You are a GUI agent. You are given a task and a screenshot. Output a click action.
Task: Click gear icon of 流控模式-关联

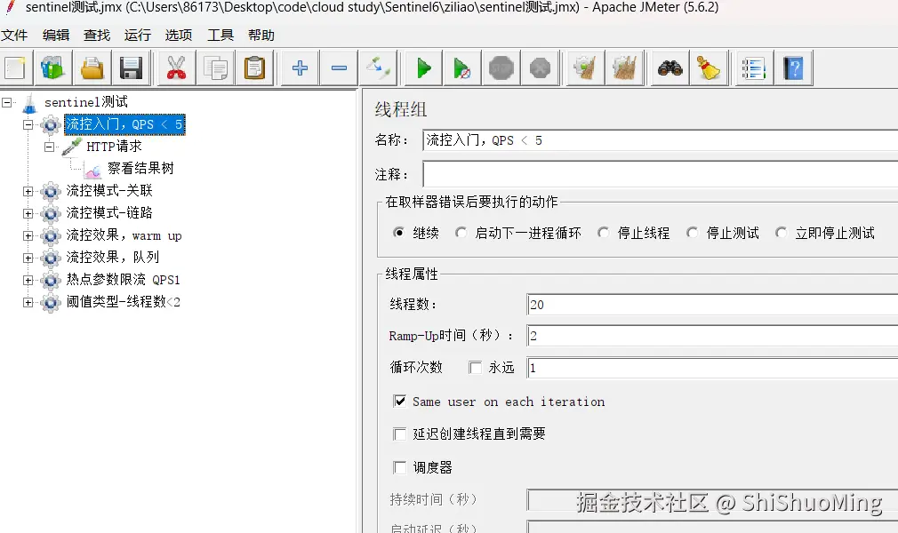click(51, 191)
